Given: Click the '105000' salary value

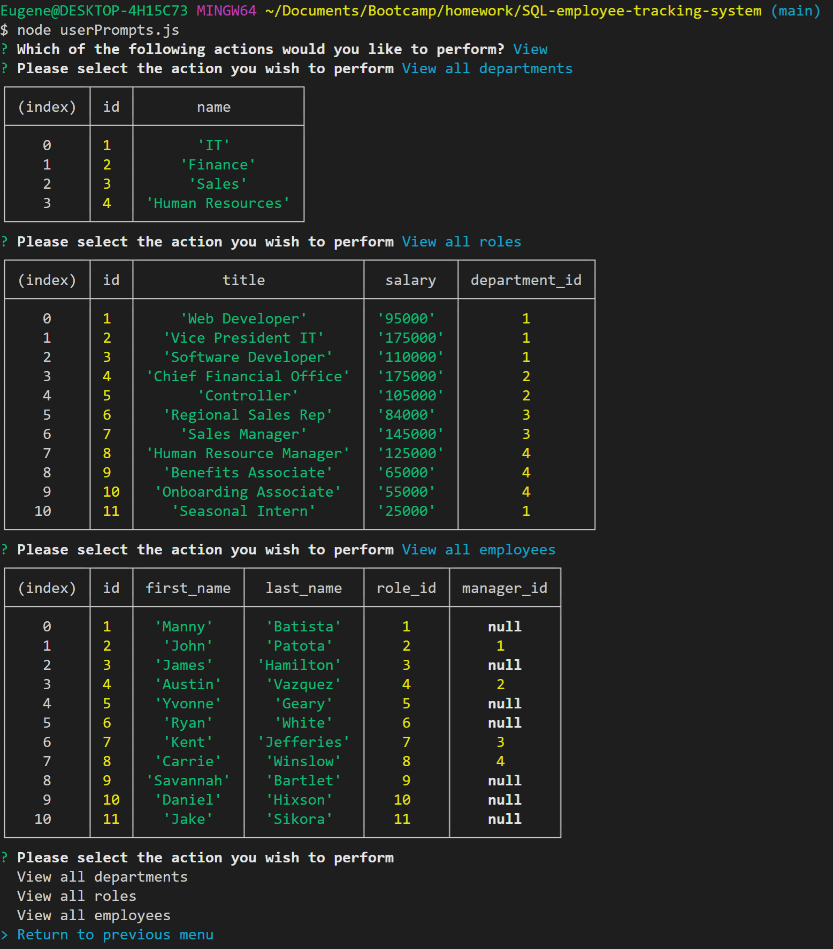Looking at the screenshot, I should [x=410, y=396].
